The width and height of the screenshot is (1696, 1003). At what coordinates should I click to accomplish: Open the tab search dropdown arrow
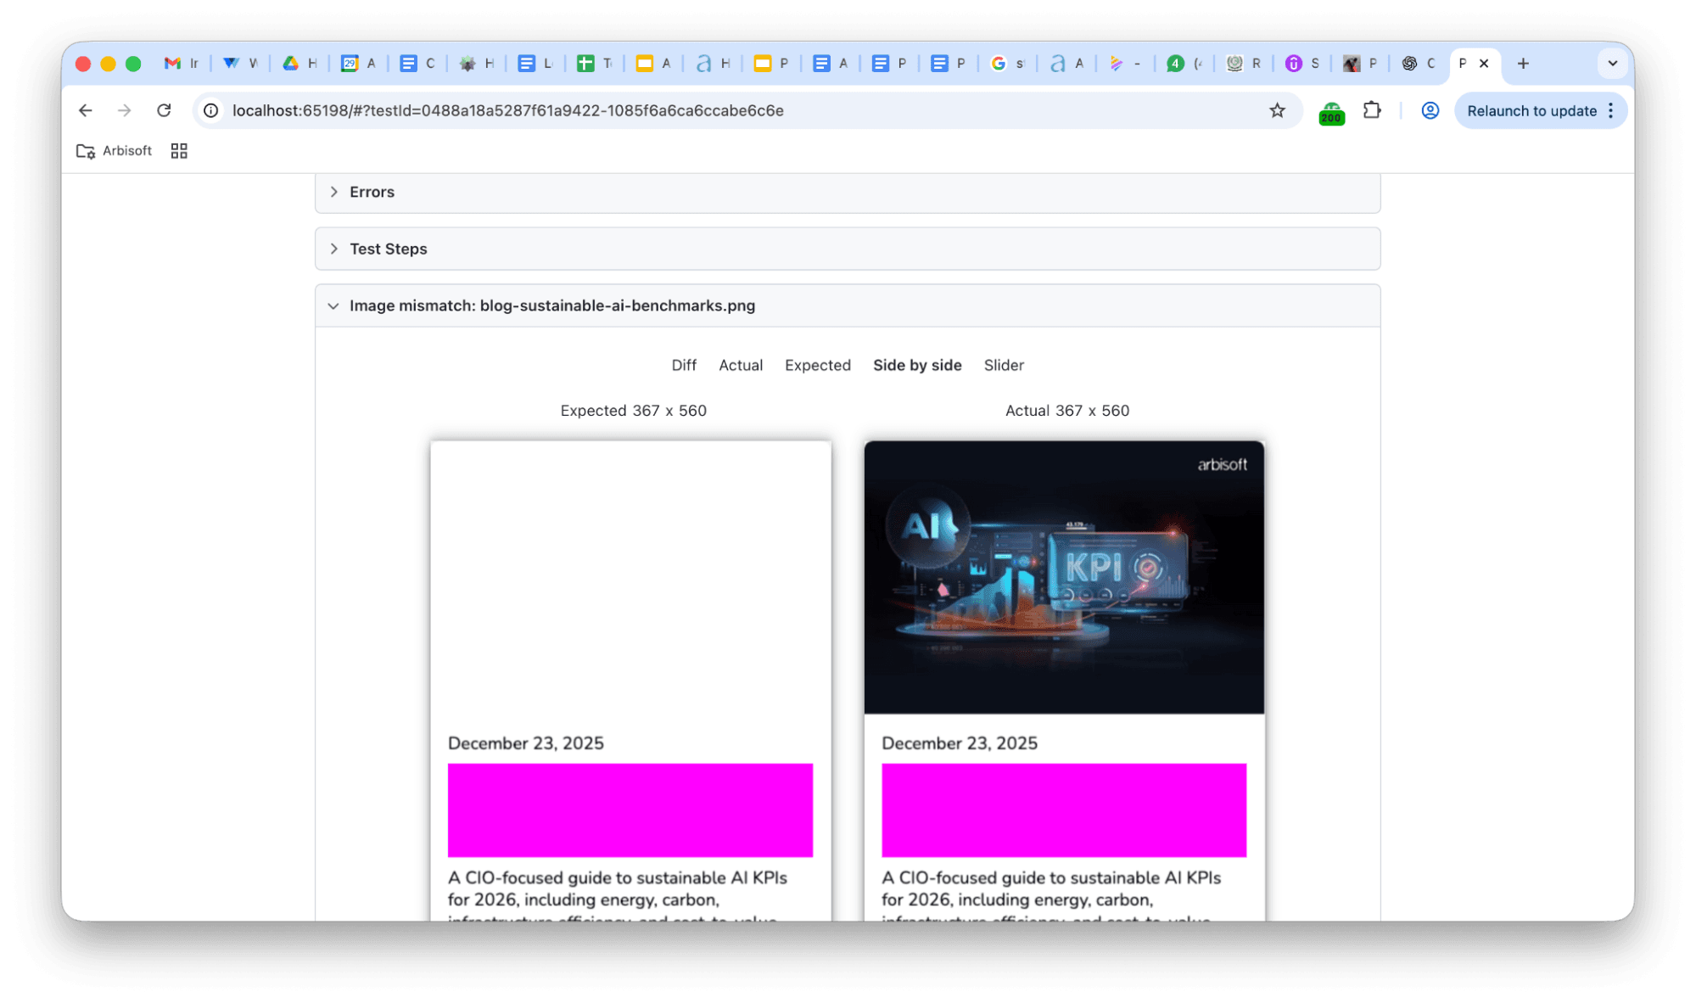pyautogui.click(x=1612, y=64)
